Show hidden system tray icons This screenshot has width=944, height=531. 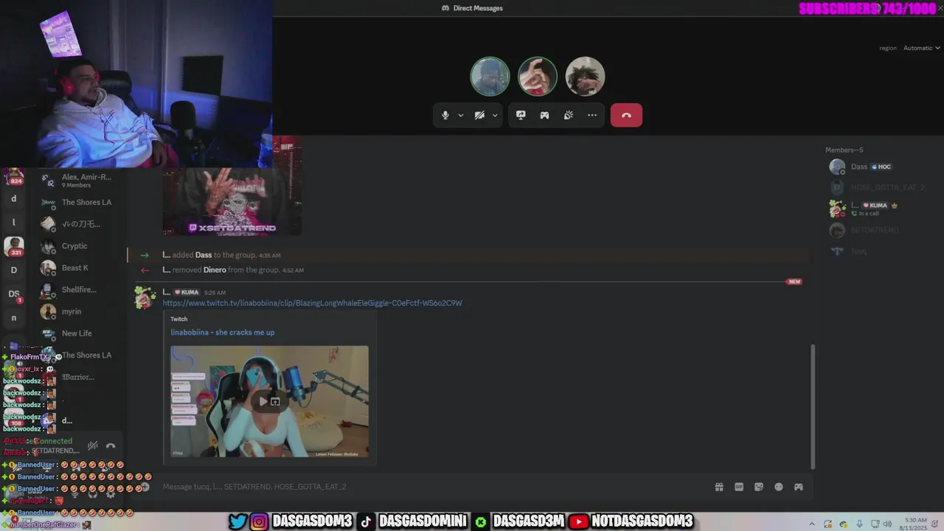pos(811,524)
